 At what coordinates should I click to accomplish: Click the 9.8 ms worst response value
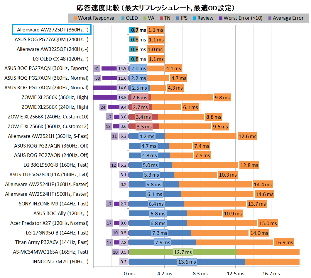click(x=222, y=98)
